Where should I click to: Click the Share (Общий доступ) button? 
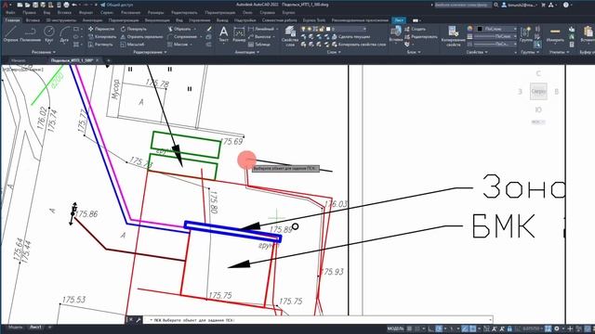pos(116,5)
